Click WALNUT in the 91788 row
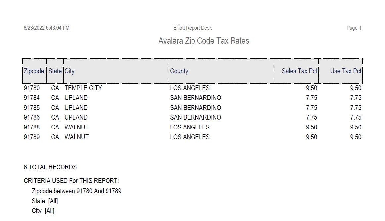The height and width of the screenshot is (221, 385). [x=77, y=127]
